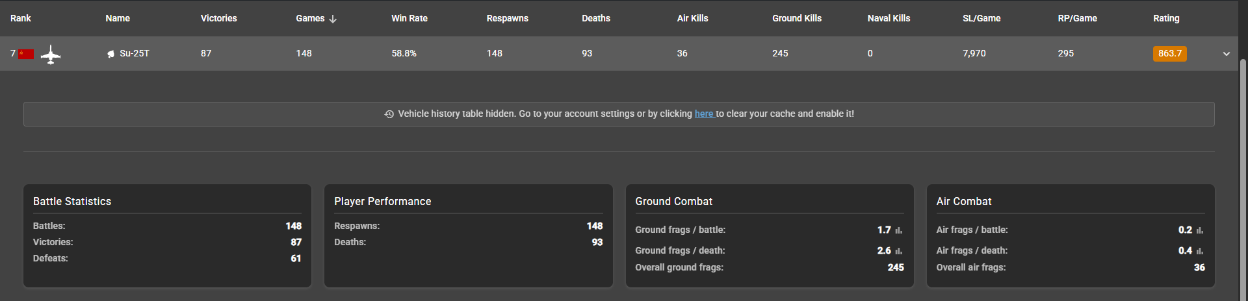Sort the table by Win Rate column
1248x301 pixels.
[x=409, y=18]
